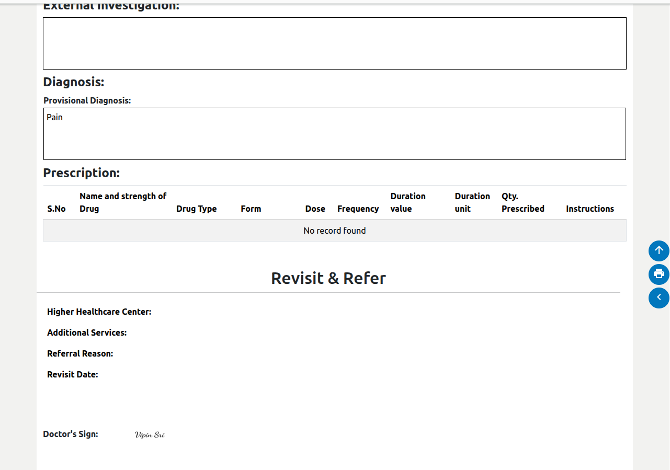The width and height of the screenshot is (670, 470).
Task: Click the scroll-to-top arrow button
Action: pyautogui.click(x=658, y=251)
